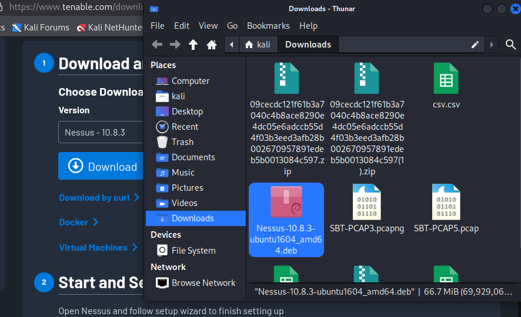The image size is (521, 317).
Task: Open parent folder with up arrow
Action: [x=193, y=45]
